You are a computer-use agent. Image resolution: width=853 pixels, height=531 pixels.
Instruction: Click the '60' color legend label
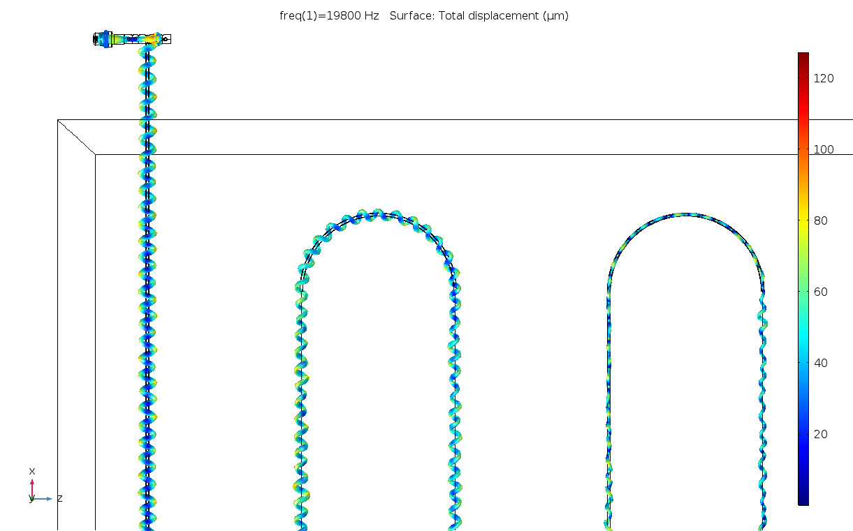[821, 292]
